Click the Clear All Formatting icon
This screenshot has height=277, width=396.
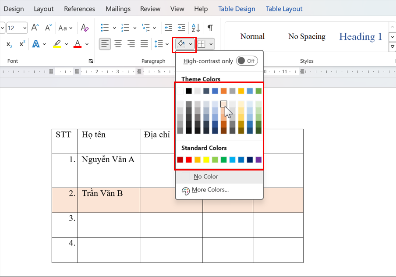click(x=85, y=28)
